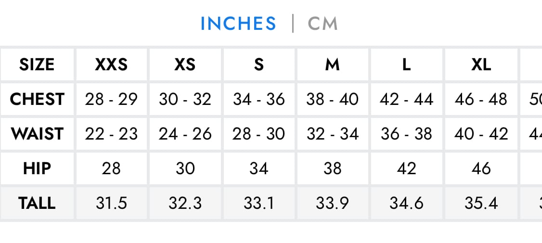
Task: Select the XXS size column header
Action: 111,64
